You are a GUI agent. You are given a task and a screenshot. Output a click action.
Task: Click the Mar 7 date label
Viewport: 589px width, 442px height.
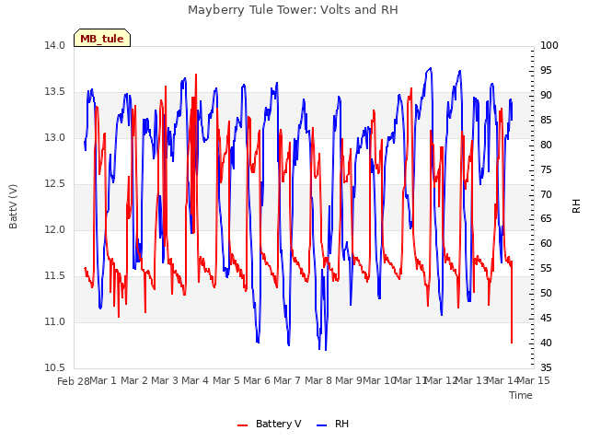point(287,380)
